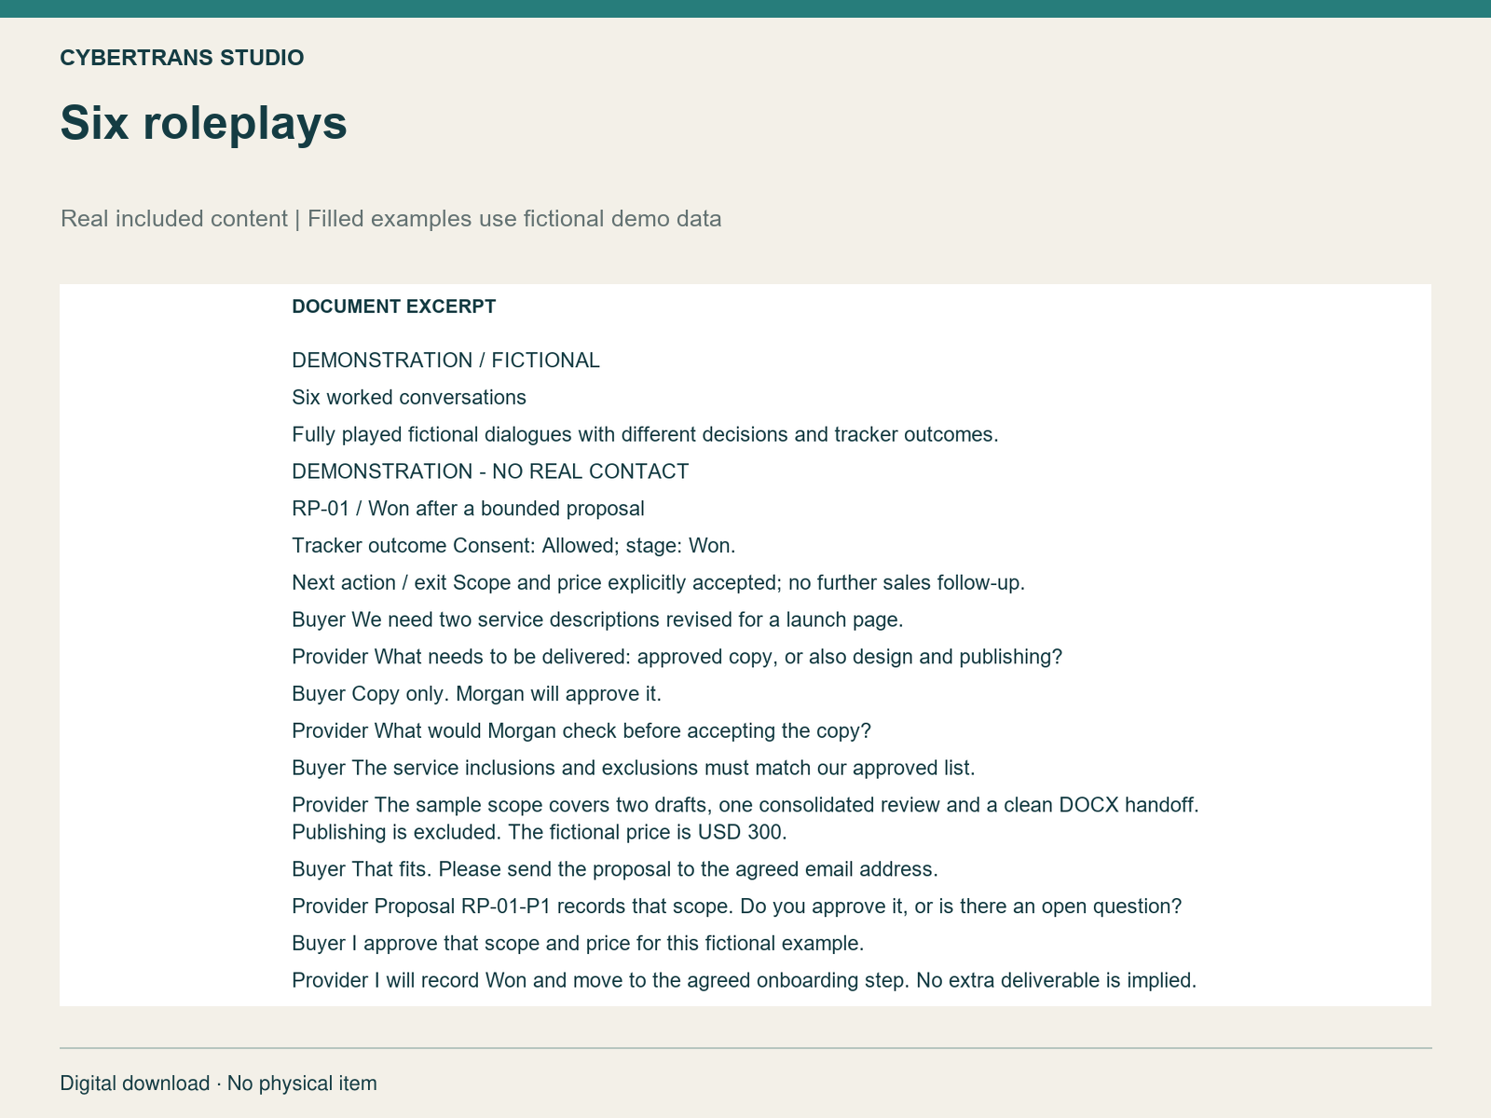Click 'Buyer We need two service descriptions' line

pyautogui.click(x=597, y=620)
